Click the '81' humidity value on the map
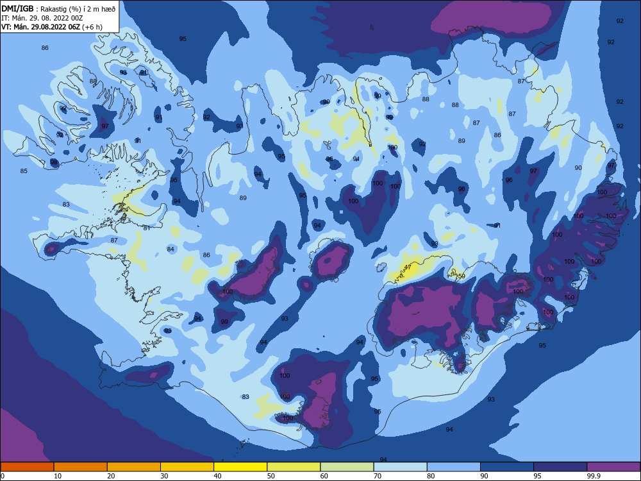 147,228
